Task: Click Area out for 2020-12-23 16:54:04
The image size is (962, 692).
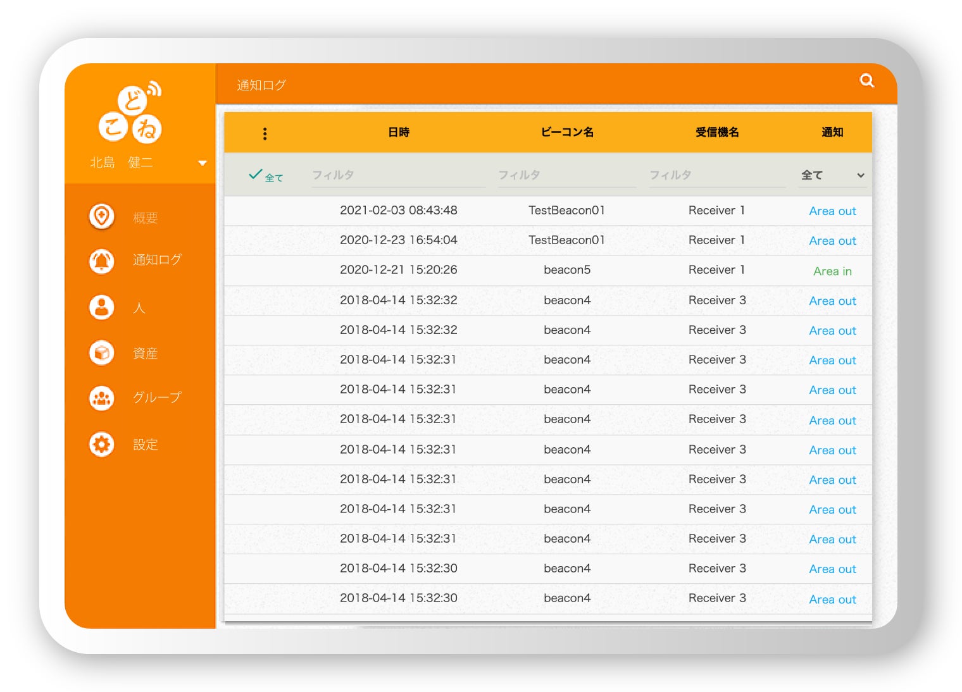Action: 832,241
